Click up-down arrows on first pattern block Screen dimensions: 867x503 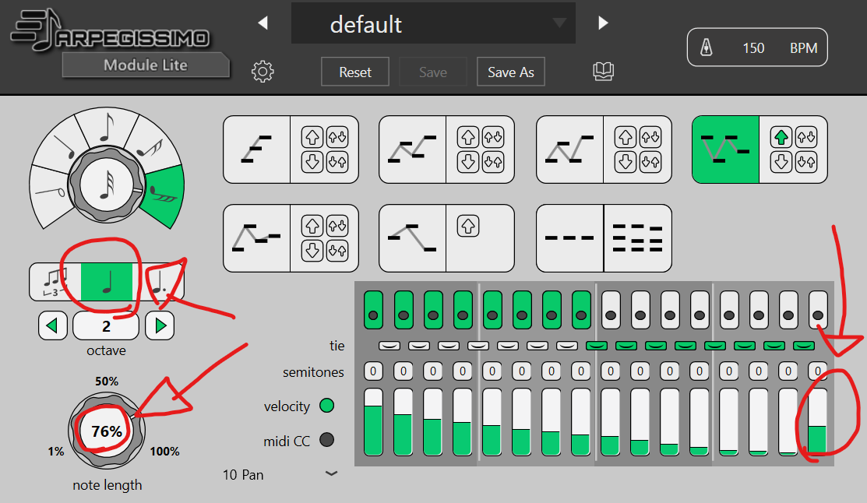click(x=337, y=137)
